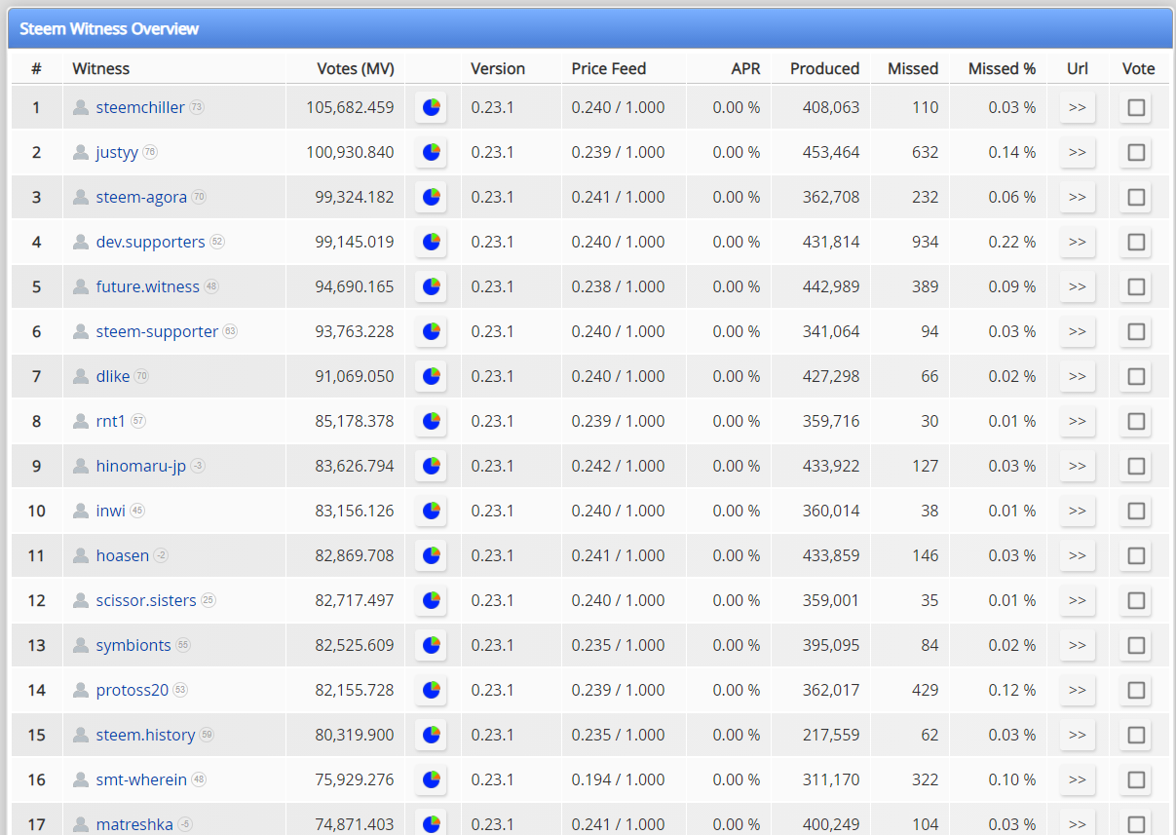
Task: Click the avatar icon beside rnt1
Action: [x=81, y=421]
